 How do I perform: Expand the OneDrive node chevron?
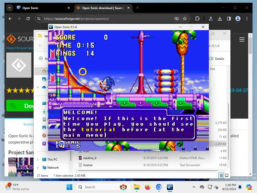(38, 87)
